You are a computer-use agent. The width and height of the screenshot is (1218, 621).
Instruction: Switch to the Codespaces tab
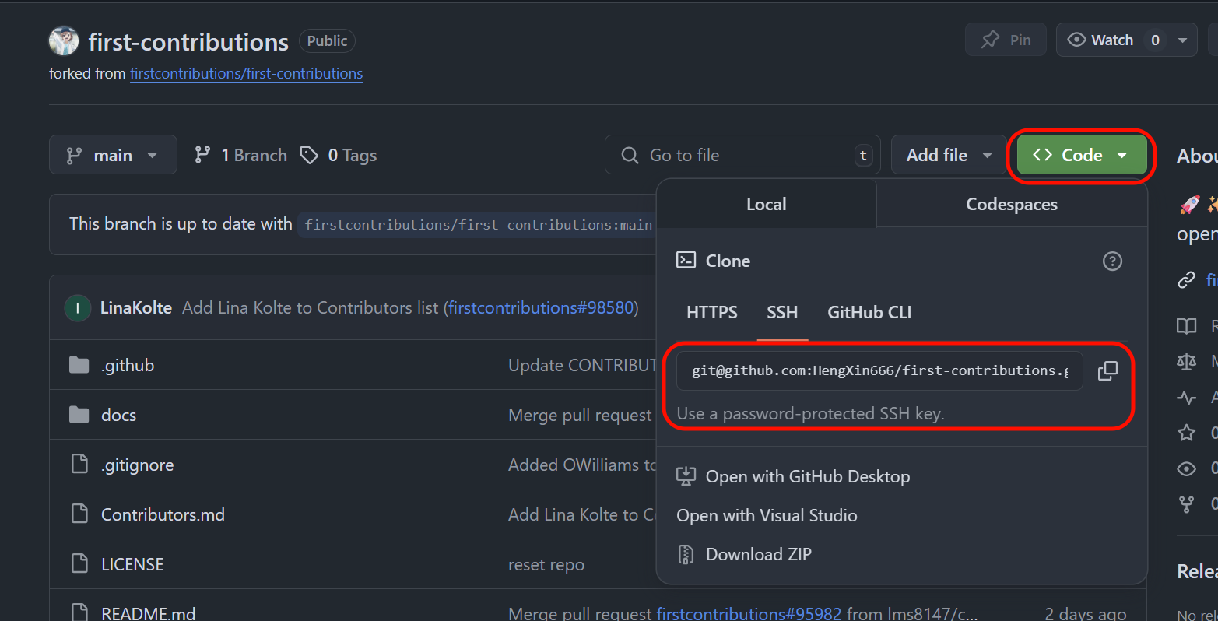[1011, 205]
